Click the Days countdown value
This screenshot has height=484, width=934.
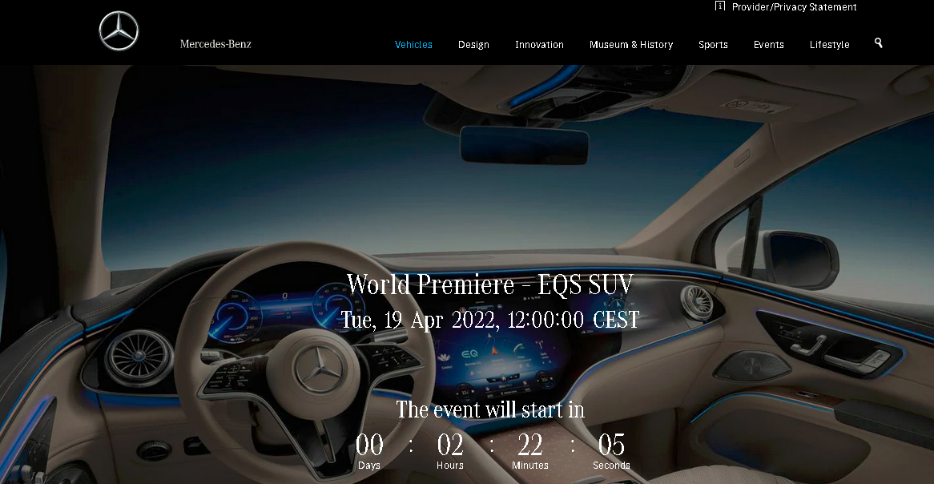(x=369, y=445)
